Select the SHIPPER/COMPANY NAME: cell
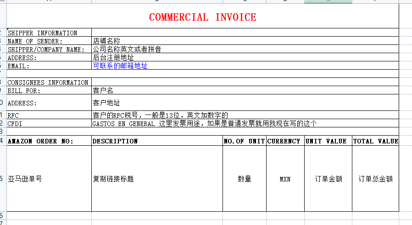Viewport: 412px width, 225px height. pyautogui.click(x=49, y=49)
